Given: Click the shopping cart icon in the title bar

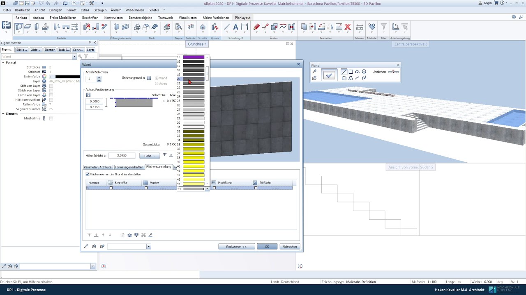Looking at the screenshot, I should (x=496, y=3).
